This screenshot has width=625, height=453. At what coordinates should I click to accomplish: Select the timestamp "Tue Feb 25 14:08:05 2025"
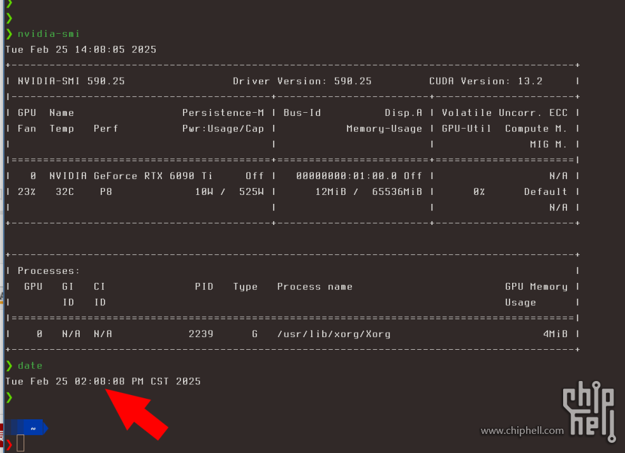[x=81, y=49]
